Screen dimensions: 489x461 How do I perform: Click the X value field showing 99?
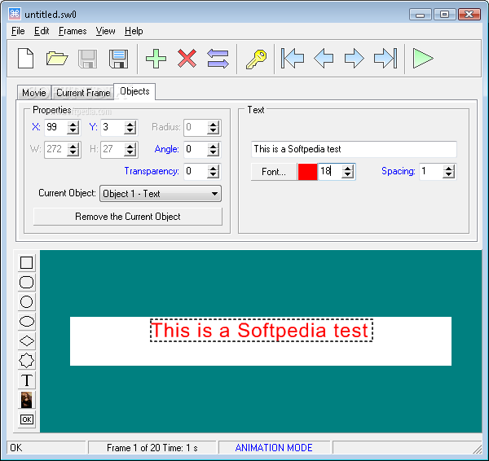coord(55,127)
